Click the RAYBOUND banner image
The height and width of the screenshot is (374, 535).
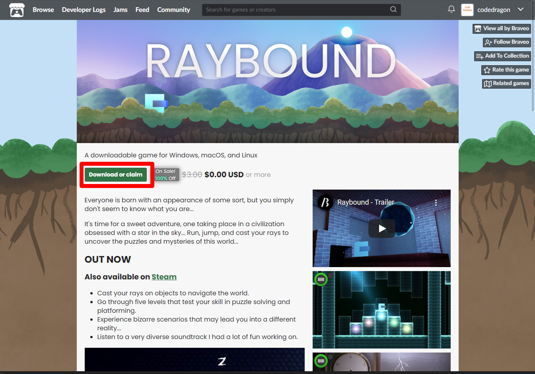(268, 81)
